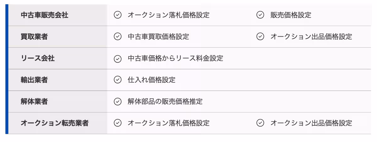Click the check icon beside 販売価格設定
Viewport: 377px width, 142px height.
click(260, 15)
